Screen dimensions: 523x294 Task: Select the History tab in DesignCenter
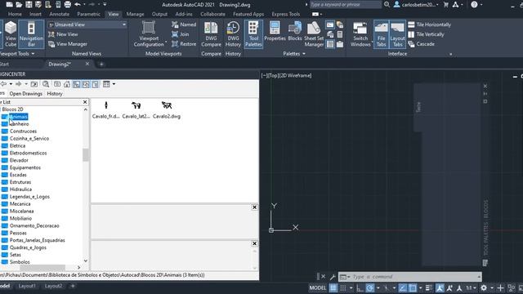(x=55, y=94)
